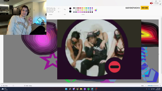This screenshot has width=162, height=91.
Task: Click the NEW SUB alert badge
Action: [x=145, y=8]
